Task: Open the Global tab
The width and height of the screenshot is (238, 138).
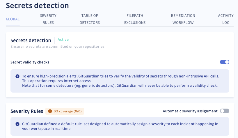Action: click(x=13, y=19)
